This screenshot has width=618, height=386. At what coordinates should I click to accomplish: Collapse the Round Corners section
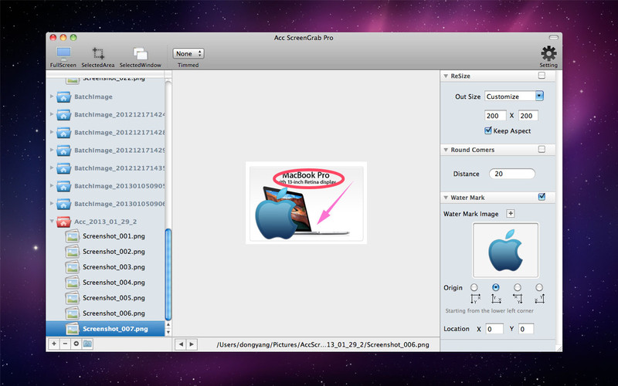click(446, 150)
